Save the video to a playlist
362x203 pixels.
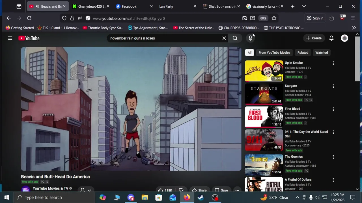click(x=221, y=190)
